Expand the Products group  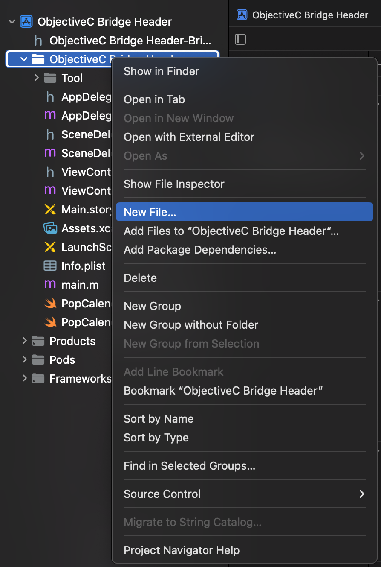(24, 341)
